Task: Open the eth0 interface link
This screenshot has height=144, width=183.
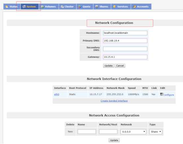Action: click(x=56, y=94)
